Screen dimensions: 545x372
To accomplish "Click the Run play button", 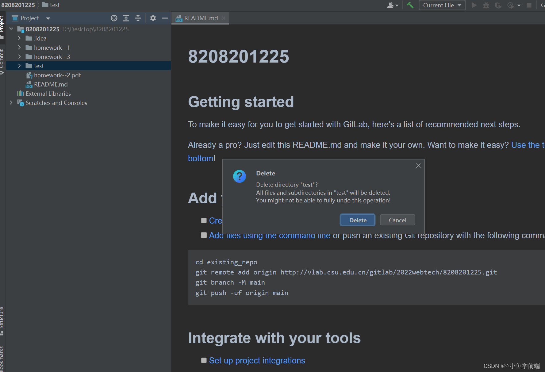I will click(474, 5).
